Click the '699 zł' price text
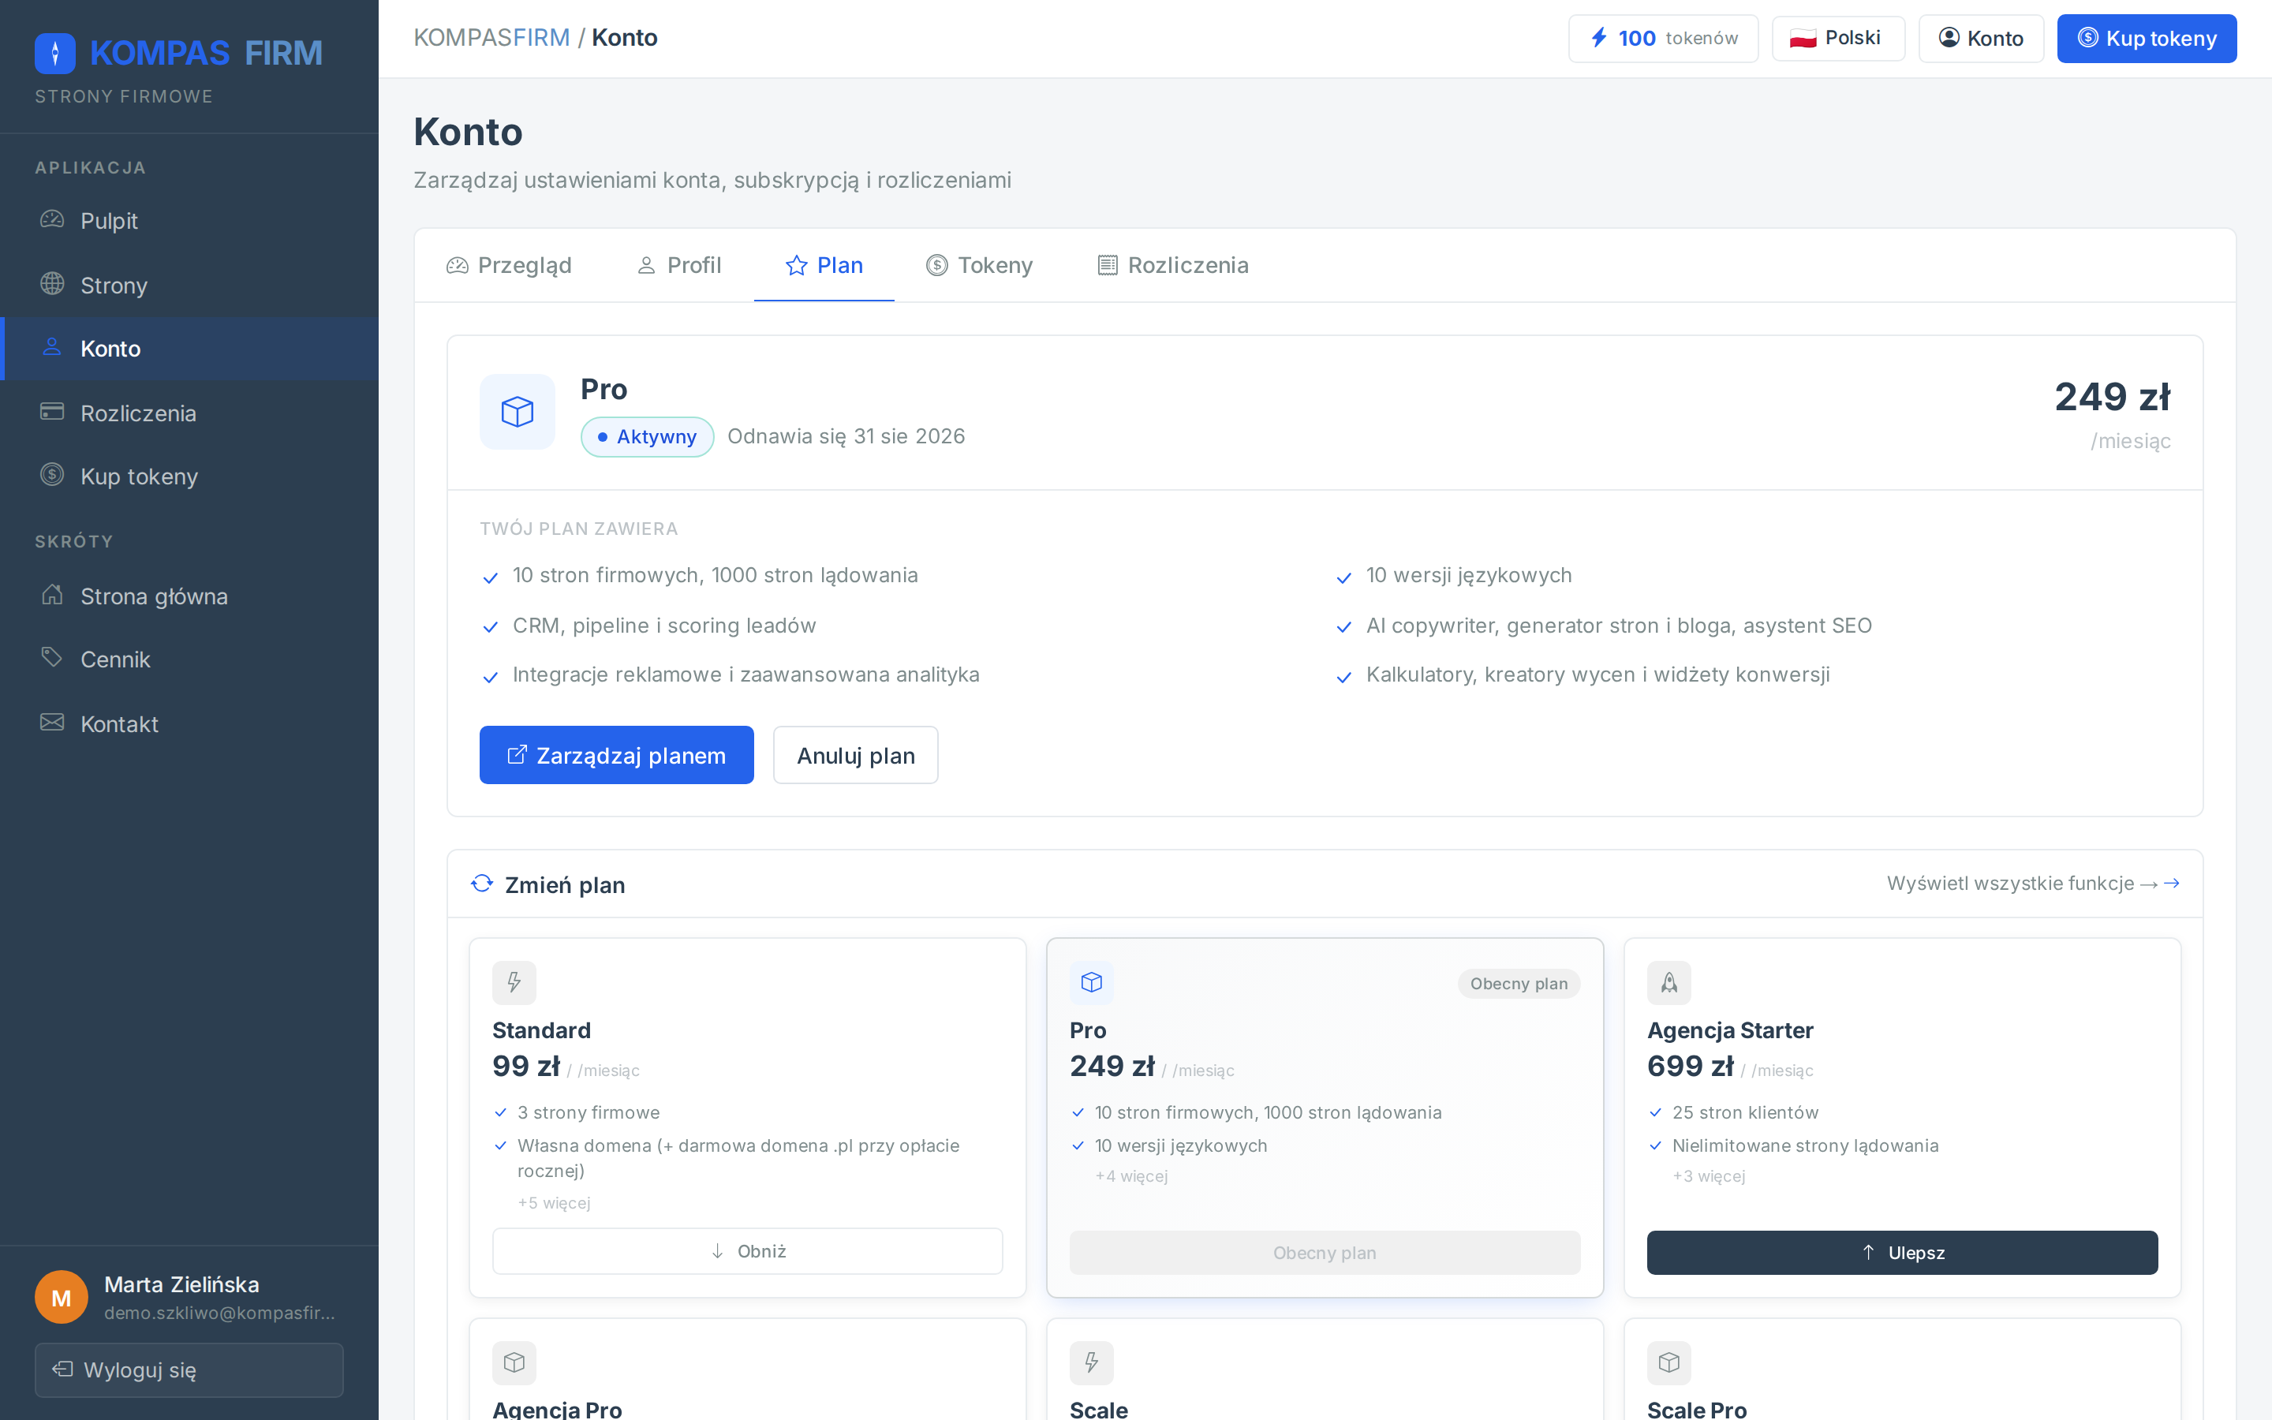2272x1420 pixels. 1691,1066
